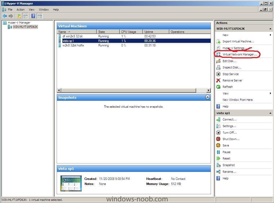The height and width of the screenshot is (203, 274).
Task: Click the red Shut Down icon
Action: (x=218, y=139)
